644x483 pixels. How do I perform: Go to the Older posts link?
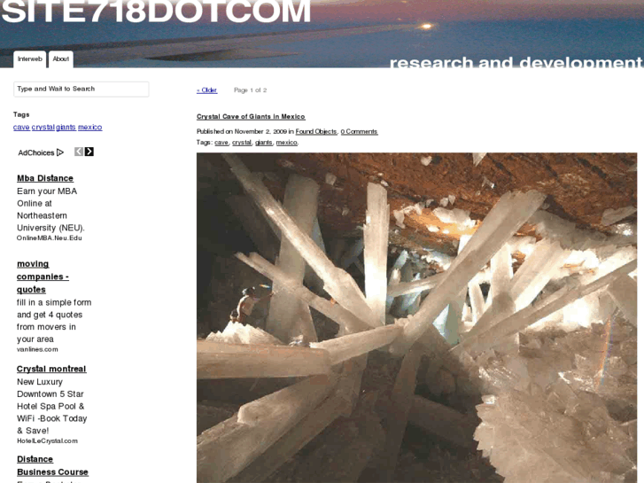coord(207,90)
